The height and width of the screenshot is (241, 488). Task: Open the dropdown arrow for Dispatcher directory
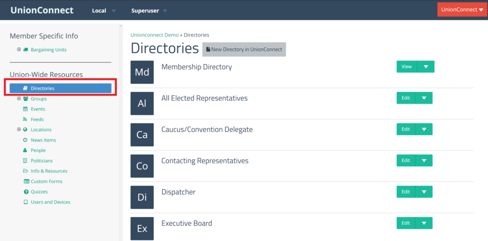tap(424, 192)
